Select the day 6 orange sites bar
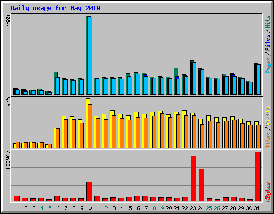Viewport: 274px width, 214px height. [58, 138]
